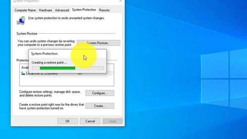Switch to the Computer Name tab
Screen dimensions: 247x139
(25, 10)
